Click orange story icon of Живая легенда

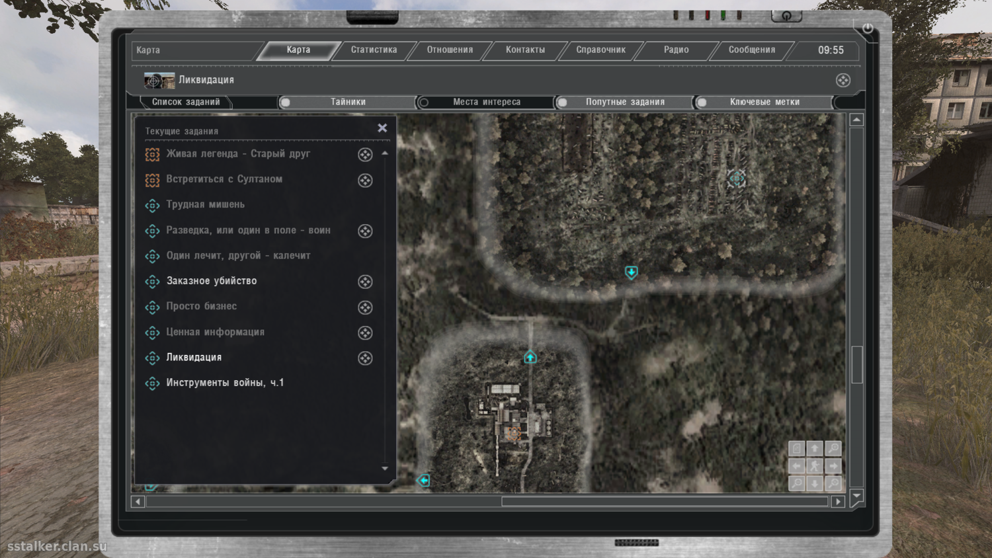(152, 155)
